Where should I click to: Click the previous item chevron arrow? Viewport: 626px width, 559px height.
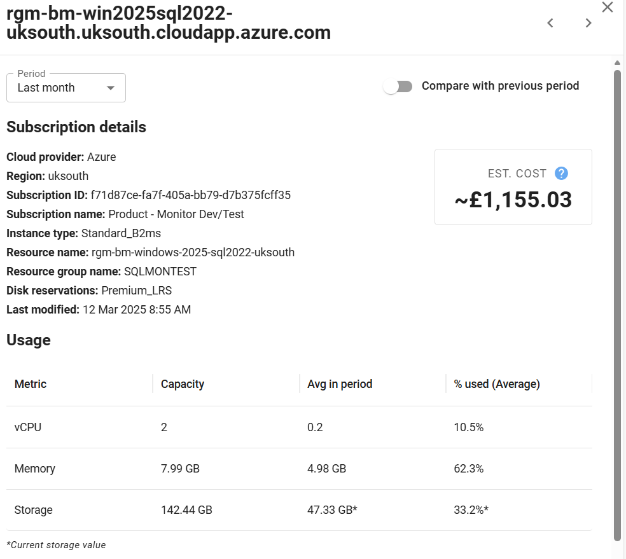coord(550,24)
